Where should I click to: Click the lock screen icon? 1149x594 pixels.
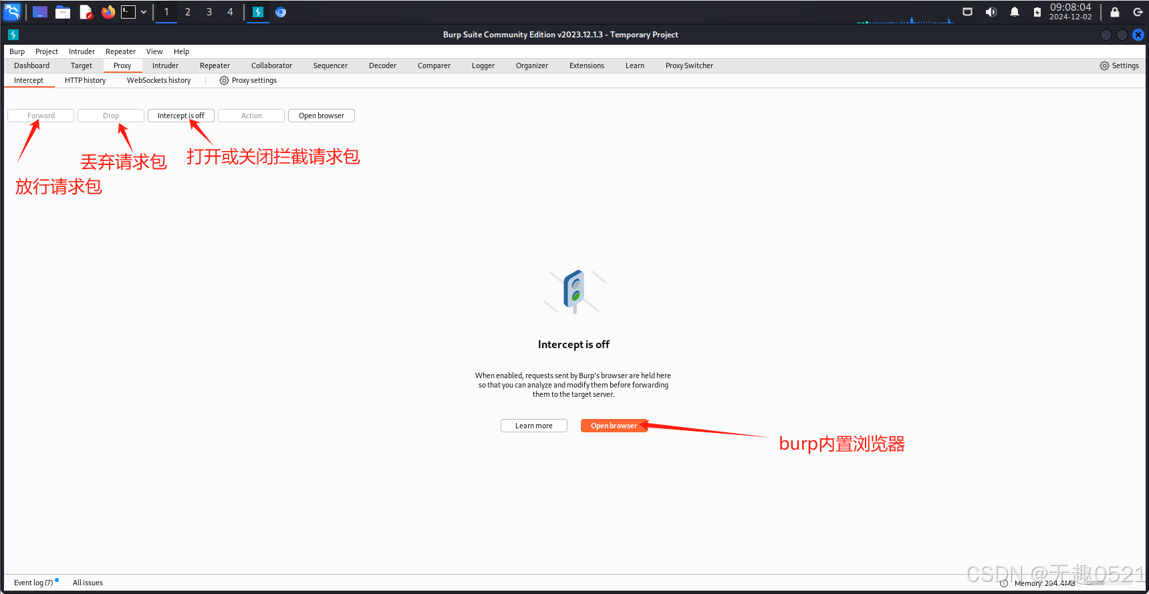[x=1115, y=12]
